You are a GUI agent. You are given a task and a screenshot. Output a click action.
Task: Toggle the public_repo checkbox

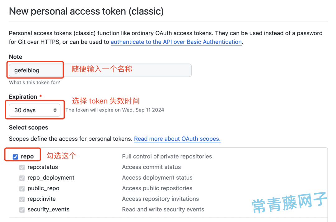point(22,189)
